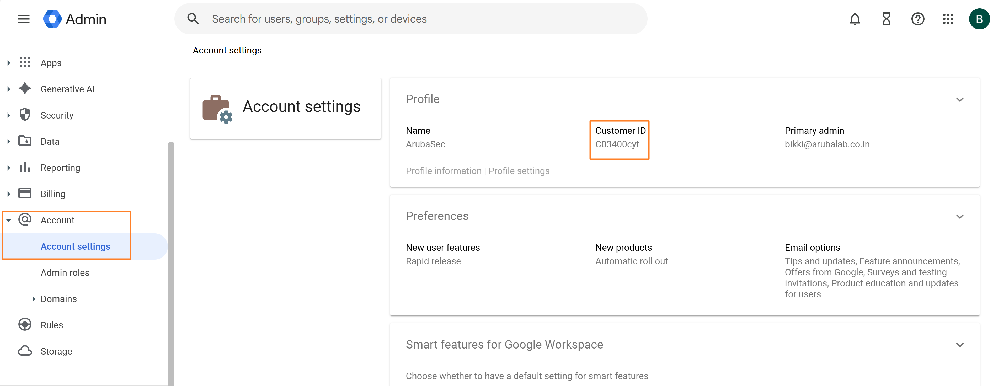This screenshot has height=386, width=993.
Task: Click the Profile settings link
Action: point(519,171)
